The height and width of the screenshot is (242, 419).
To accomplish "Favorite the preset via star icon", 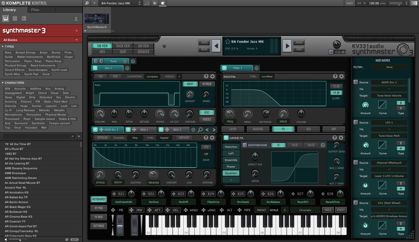I will point(227,41).
